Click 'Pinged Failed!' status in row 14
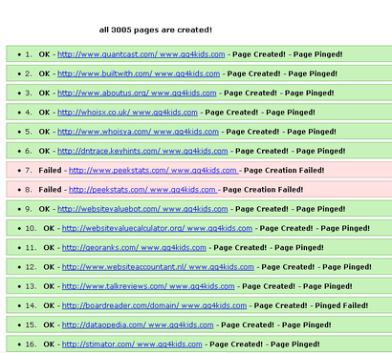This screenshot has width=392, height=353. [x=341, y=305]
